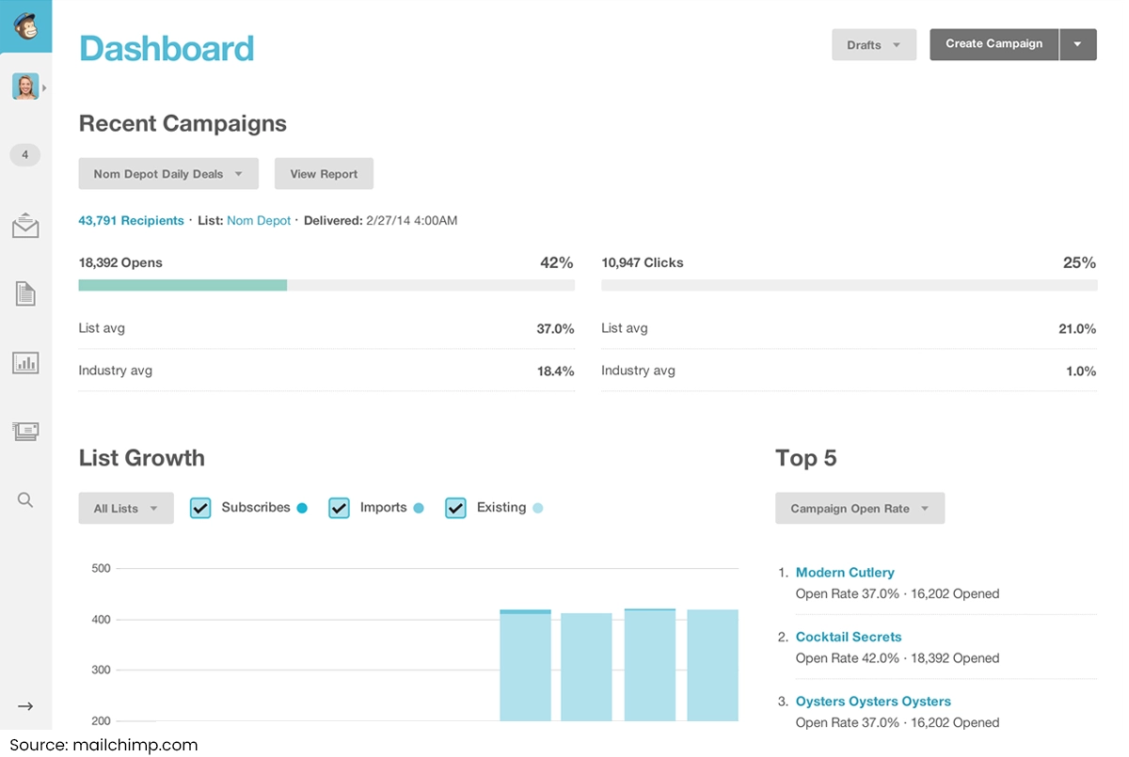The width and height of the screenshot is (1129, 757).
Task: Click the 25% clicks percentage
Action: click(1080, 263)
